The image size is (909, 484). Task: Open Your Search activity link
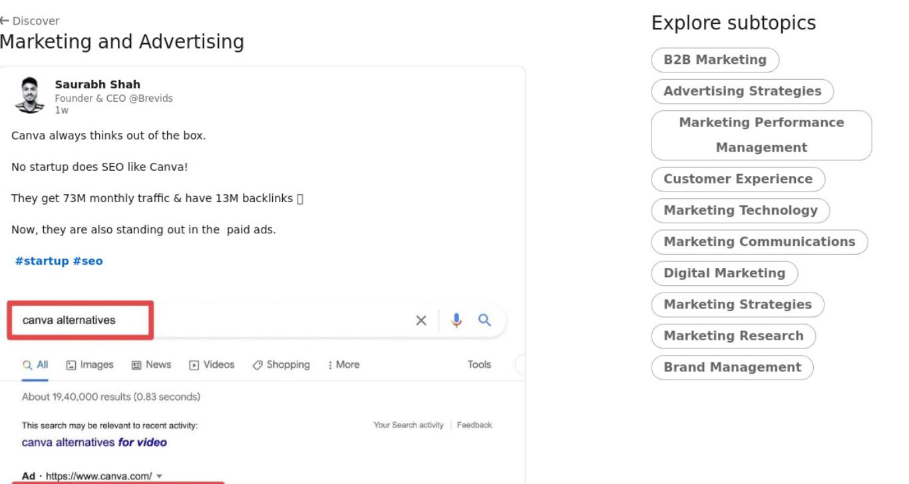[x=409, y=425]
